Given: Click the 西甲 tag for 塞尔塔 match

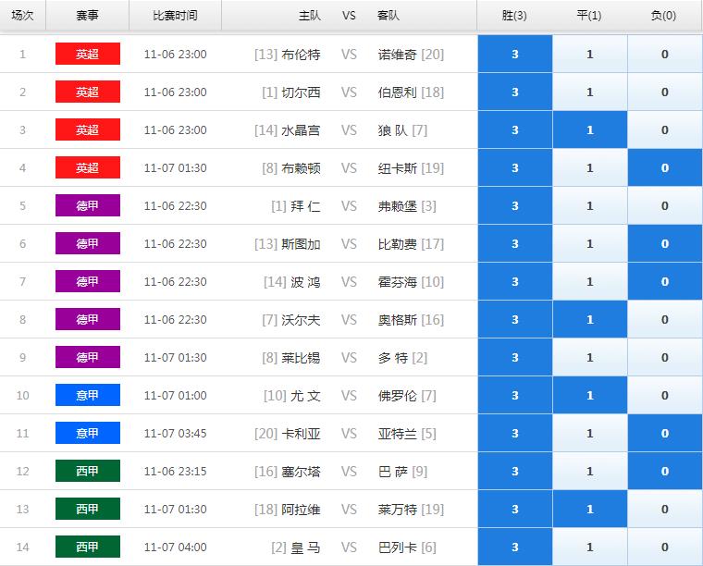Looking at the screenshot, I should pos(88,471).
